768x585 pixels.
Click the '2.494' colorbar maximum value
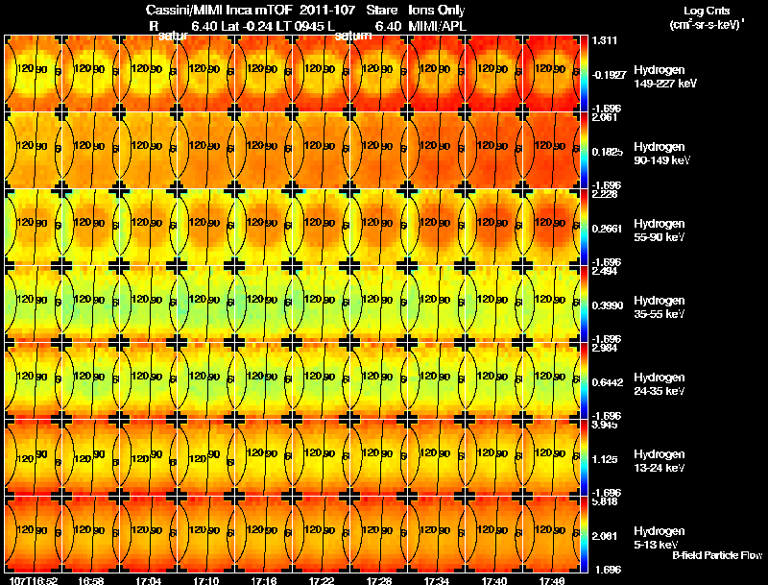(605, 271)
